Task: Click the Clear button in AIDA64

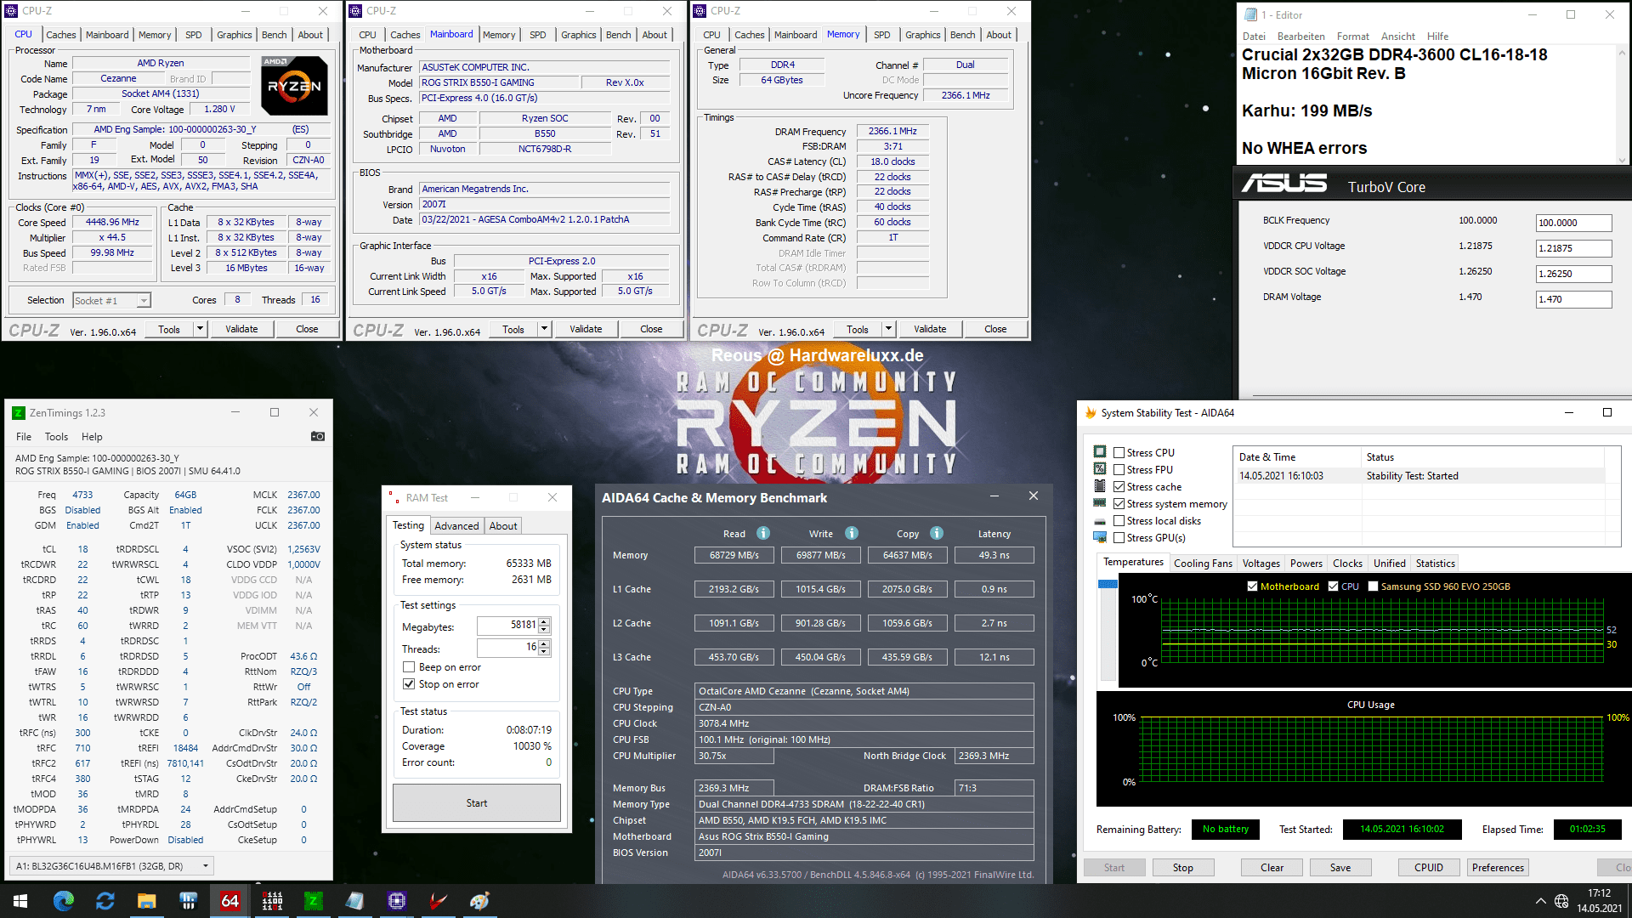Action: [1272, 868]
